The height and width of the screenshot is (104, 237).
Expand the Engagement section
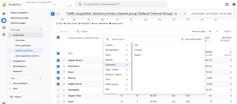(19, 61)
